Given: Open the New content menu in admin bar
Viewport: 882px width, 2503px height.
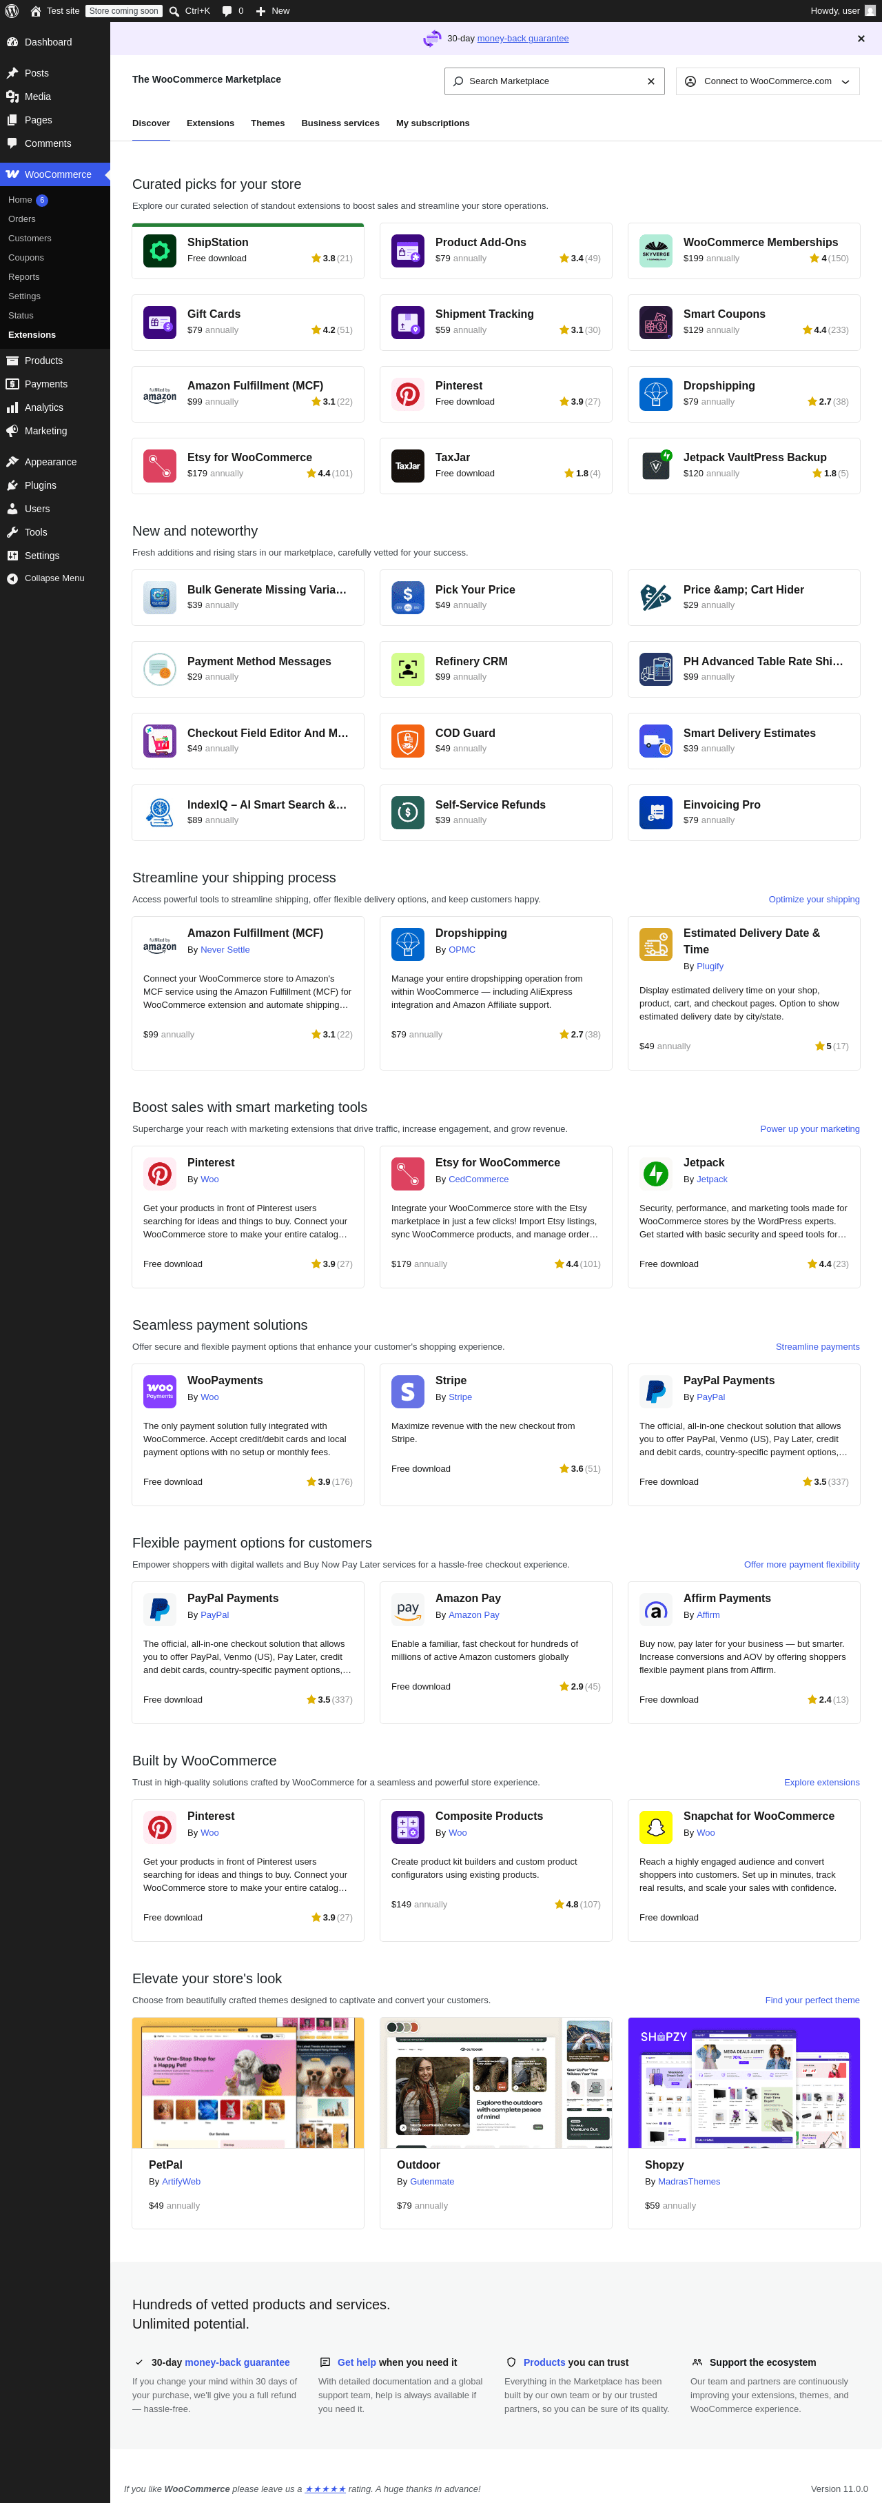Looking at the screenshot, I should click(272, 11).
